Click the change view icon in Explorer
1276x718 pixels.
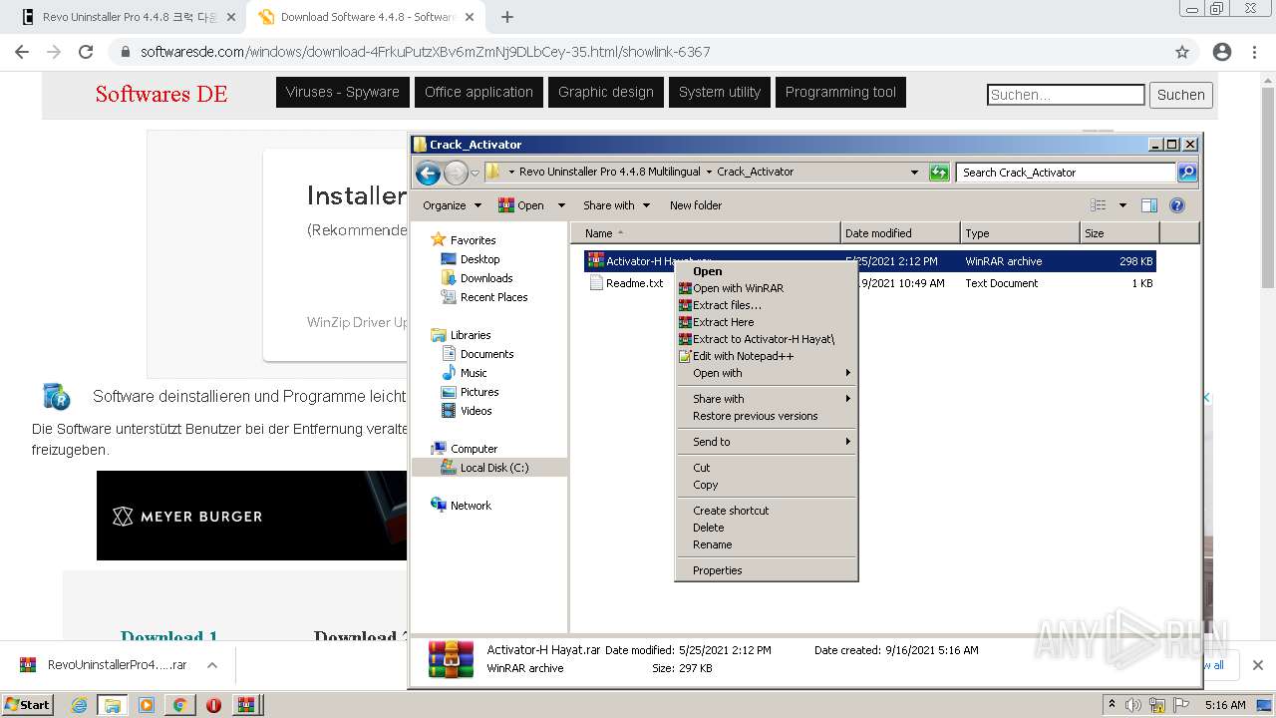click(x=1099, y=205)
